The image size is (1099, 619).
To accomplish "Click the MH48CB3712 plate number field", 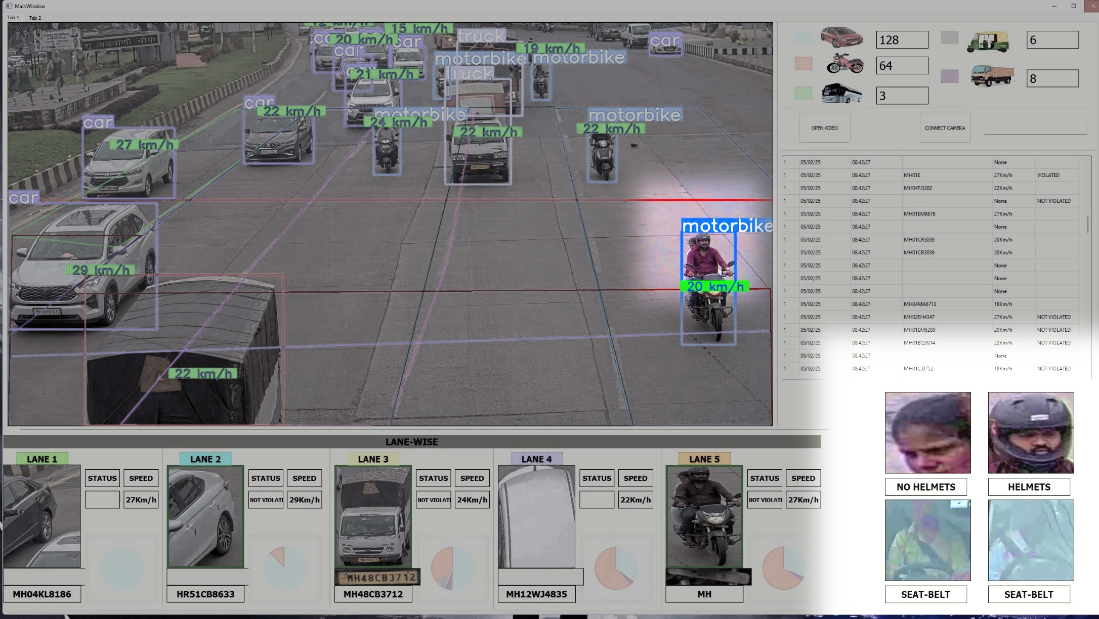I will point(373,594).
